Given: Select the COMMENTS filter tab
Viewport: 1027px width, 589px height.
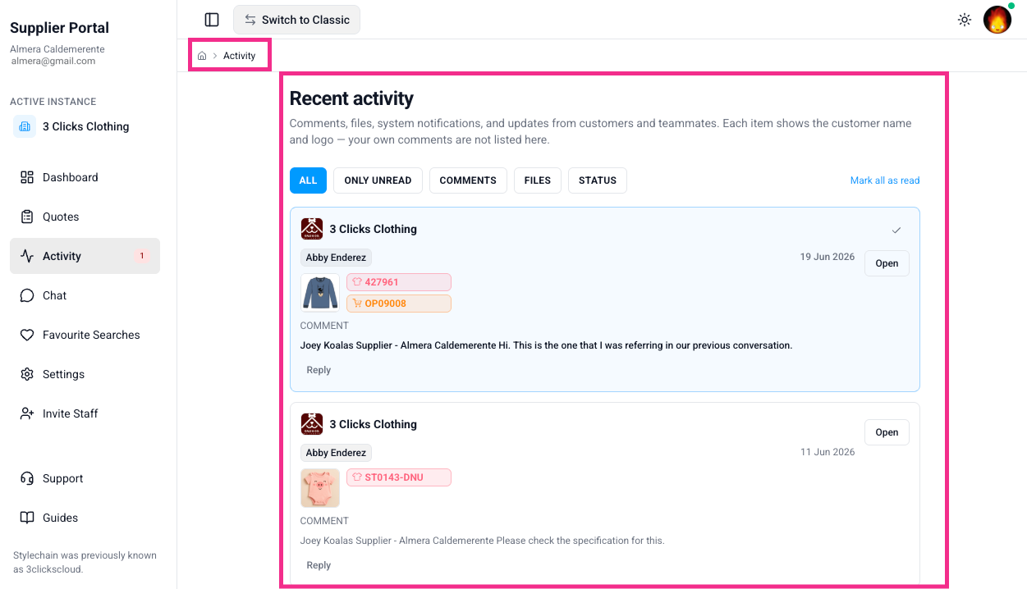Looking at the screenshot, I should [468, 180].
